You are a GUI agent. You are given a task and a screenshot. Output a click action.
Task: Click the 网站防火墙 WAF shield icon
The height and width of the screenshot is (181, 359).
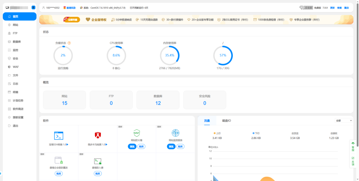tap(136, 133)
